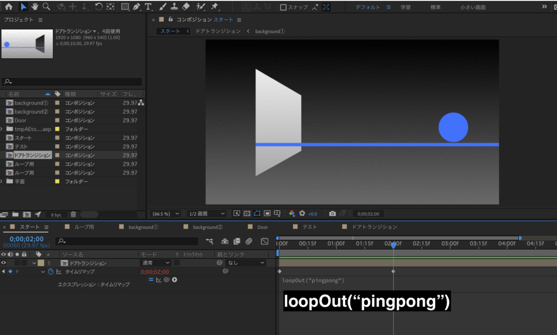Delete selected item with project trash icon
Image resolution: width=557 pixels, height=335 pixels.
[x=73, y=214]
